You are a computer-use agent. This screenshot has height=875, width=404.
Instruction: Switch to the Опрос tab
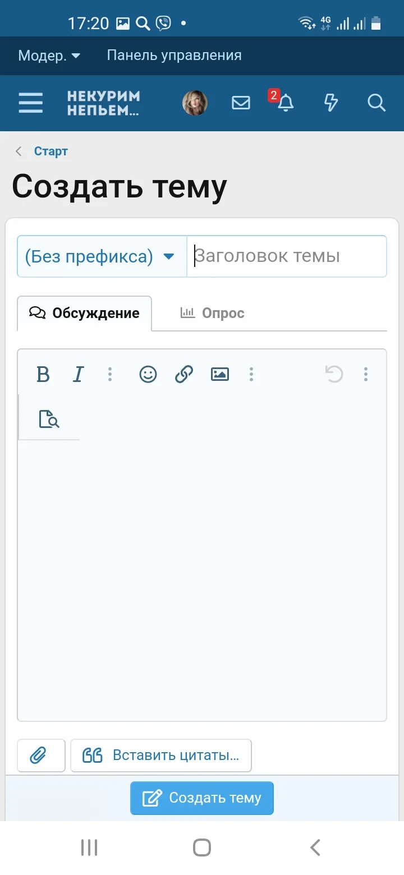point(212,313)
